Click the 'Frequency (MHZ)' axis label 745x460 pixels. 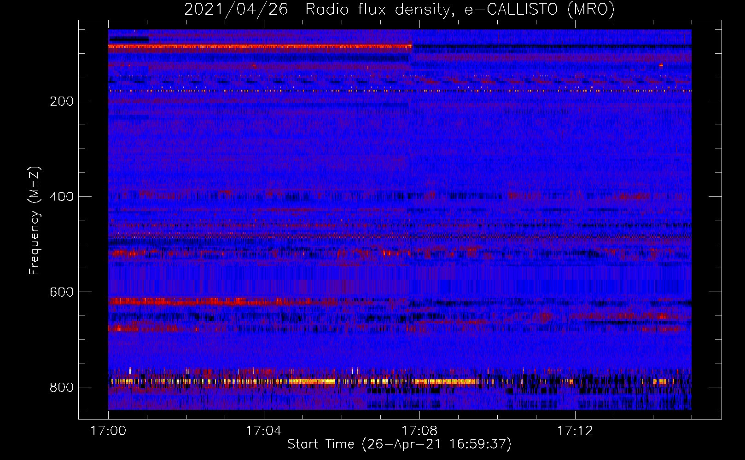(35, 221)
